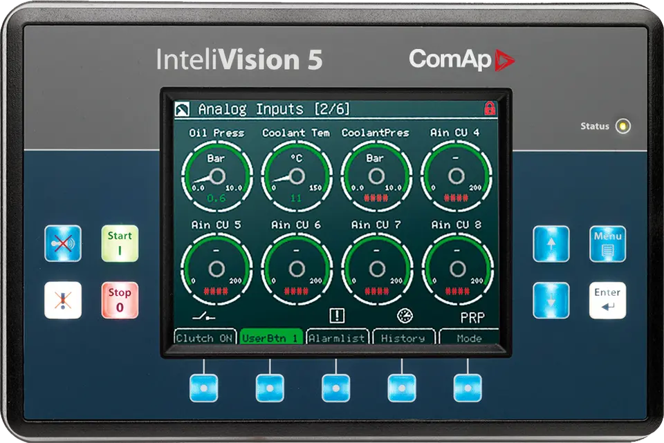Click the red padlock access icon

[490, 109]
